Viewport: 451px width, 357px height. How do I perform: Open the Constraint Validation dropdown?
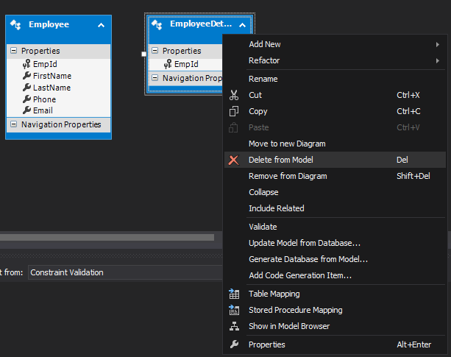(x=125, y=272)
